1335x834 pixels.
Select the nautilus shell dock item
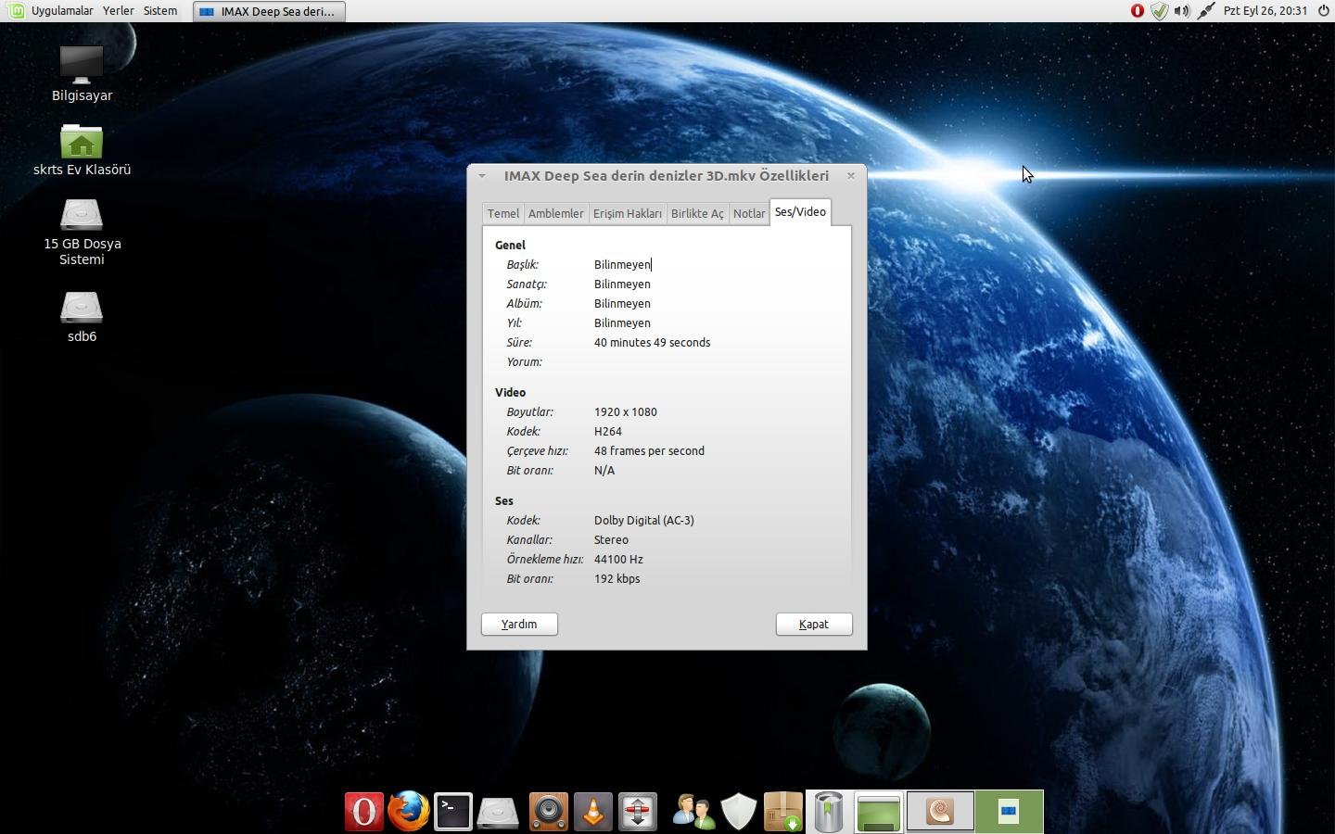[x=940, y=812]
